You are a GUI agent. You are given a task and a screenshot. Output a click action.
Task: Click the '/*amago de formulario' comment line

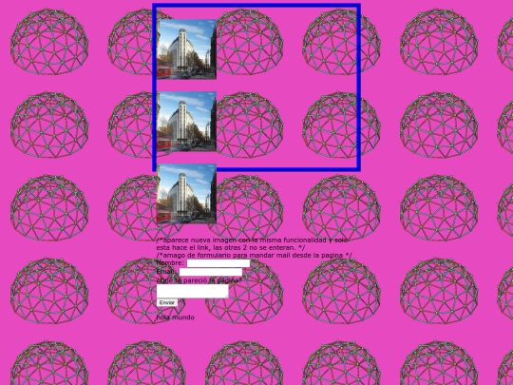click(255, 255)
